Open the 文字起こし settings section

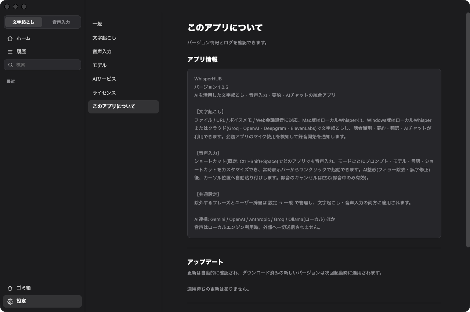(x=123, y=38)
